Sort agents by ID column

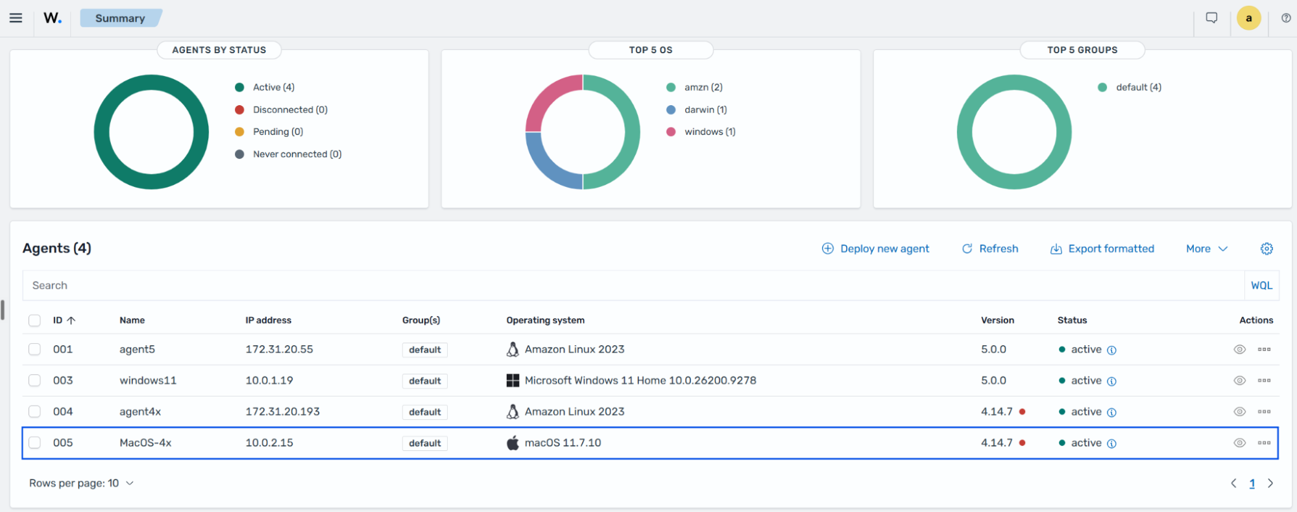[64, 321]
